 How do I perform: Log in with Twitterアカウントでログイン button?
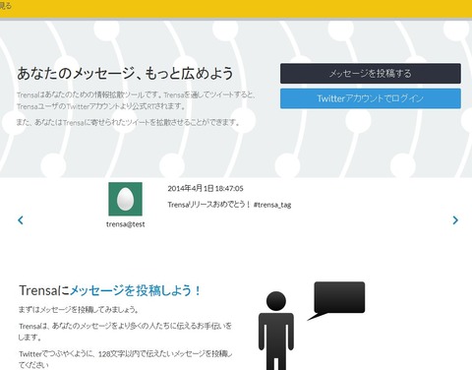click(371, 98)
